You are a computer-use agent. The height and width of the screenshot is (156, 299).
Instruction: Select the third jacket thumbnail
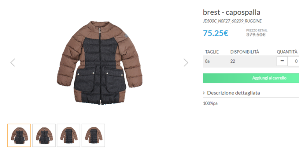tap(68, 135)
